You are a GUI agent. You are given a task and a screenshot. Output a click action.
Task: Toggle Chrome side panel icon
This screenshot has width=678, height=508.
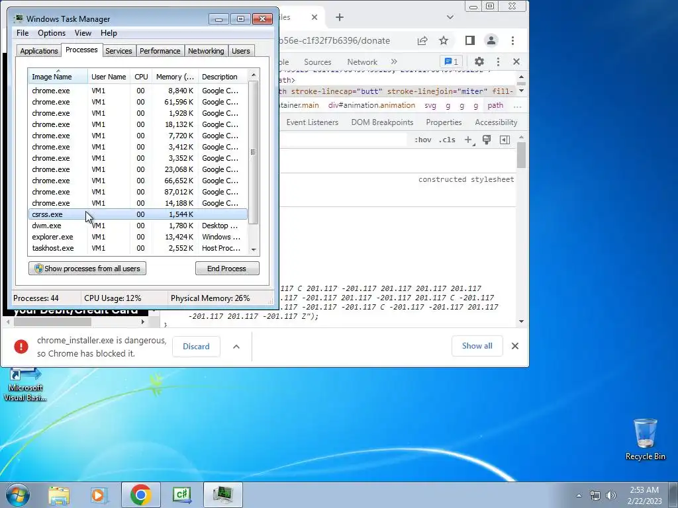pos(470,40)
